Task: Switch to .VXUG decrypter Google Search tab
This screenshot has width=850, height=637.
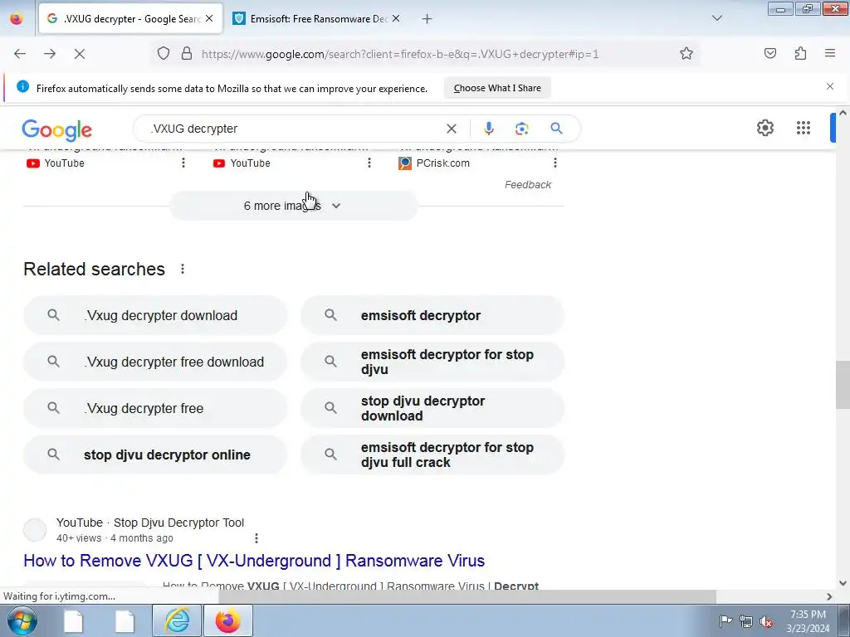Action: click(x=130, y=19)
